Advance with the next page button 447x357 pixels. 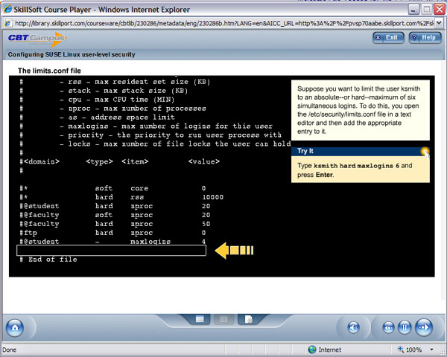pos(424,327)
